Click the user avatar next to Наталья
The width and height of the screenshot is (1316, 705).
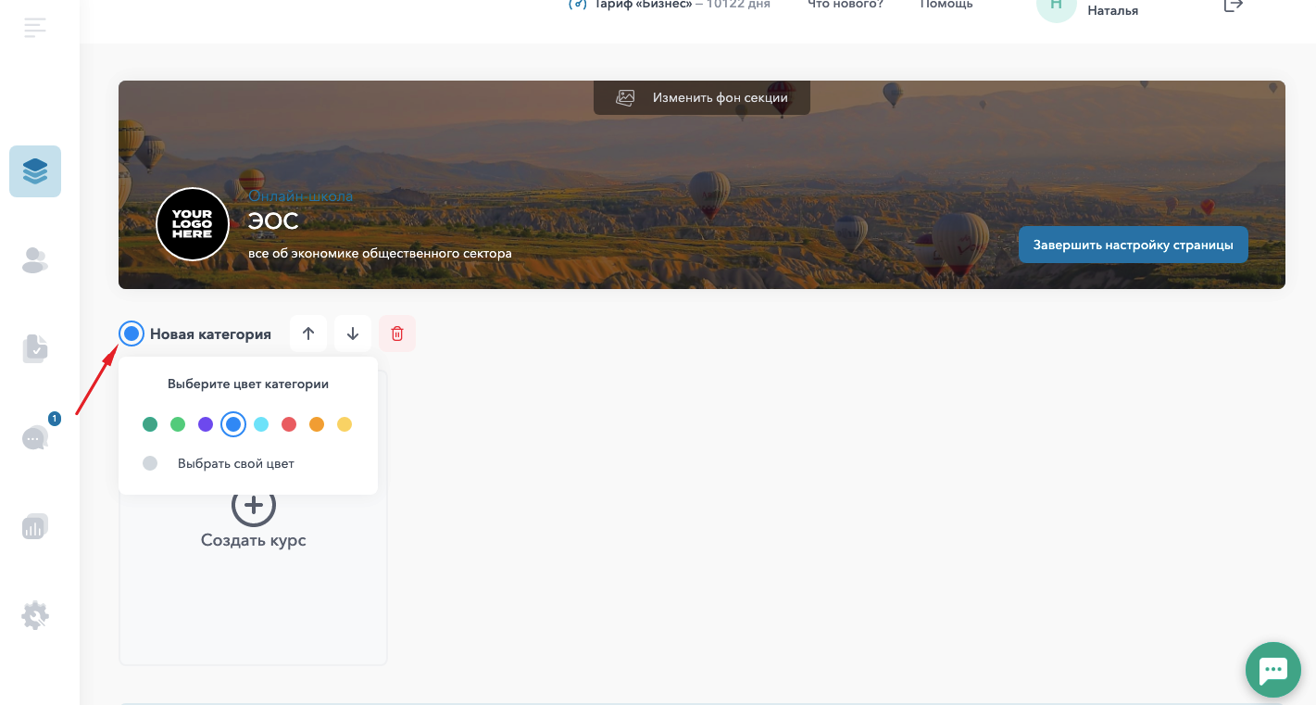point(1057,6)
